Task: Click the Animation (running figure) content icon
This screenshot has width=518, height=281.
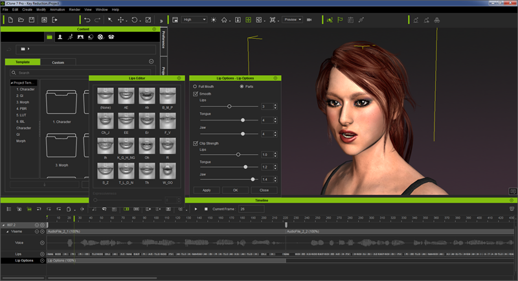Action: click(x=70, y=37)
